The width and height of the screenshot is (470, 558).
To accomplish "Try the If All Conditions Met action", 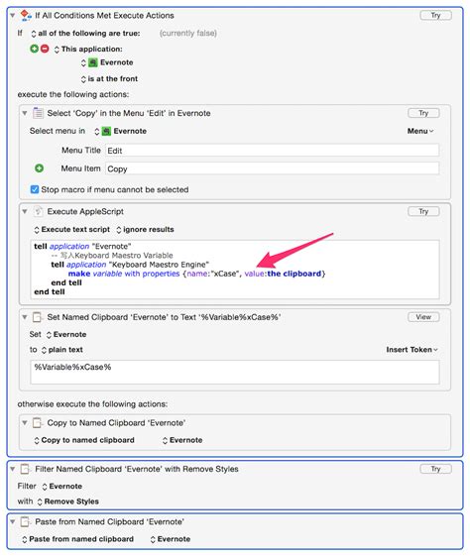I will pos(436,15).
